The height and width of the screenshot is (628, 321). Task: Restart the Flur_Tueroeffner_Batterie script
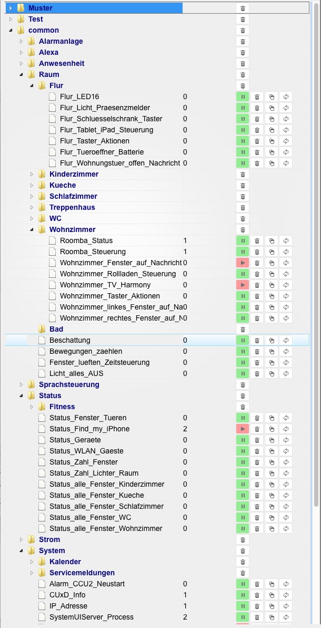point(286,152)
